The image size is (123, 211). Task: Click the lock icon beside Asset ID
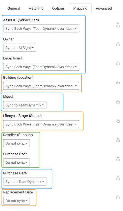118,25
